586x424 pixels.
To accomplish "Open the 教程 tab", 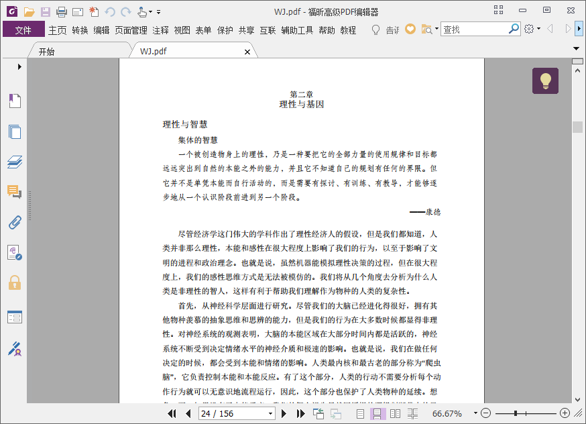I will [x=348, y=30].
